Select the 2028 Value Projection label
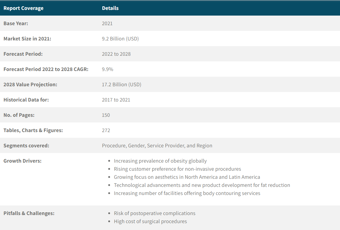 point(30,84)
